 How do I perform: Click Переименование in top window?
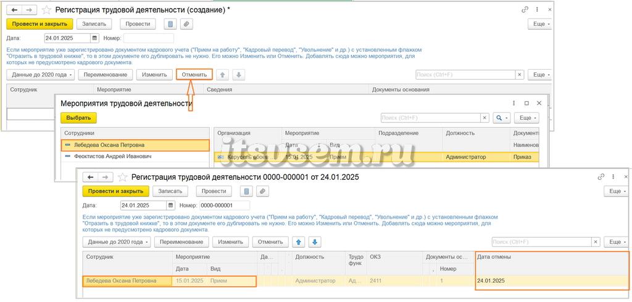(x=105, y=75)
